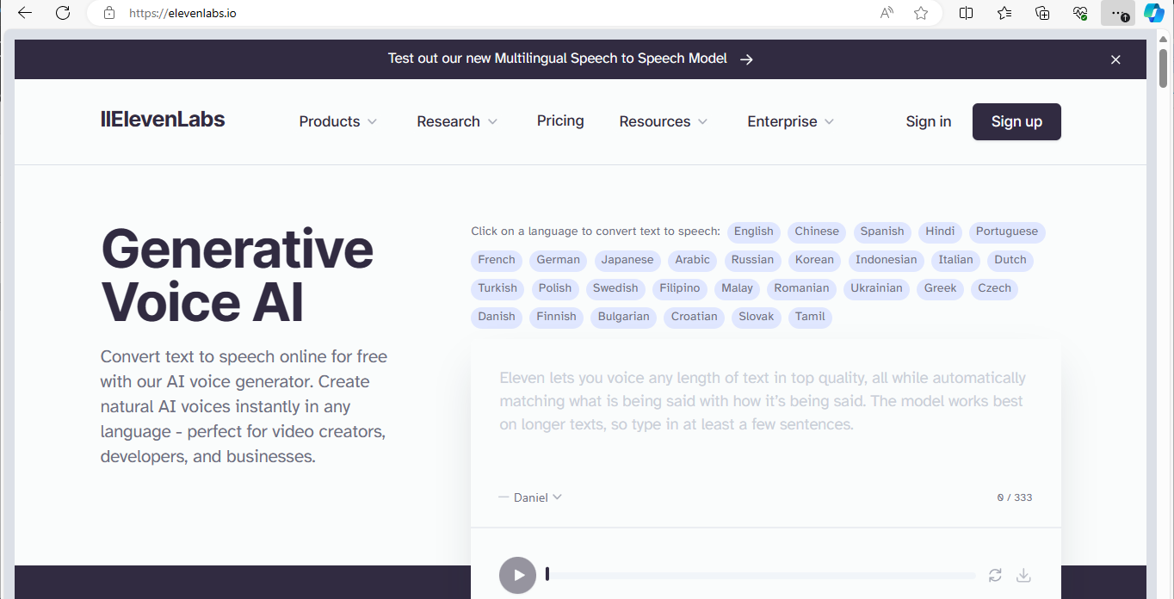The image size is (1174, 599).
Task: Add this page to favorites with the star icon
Action: [x=921, y=13]
